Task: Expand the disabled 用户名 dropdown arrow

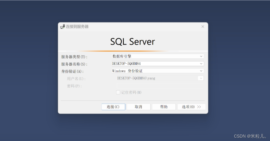Action: pyautogui.click(x=201, y=78)
